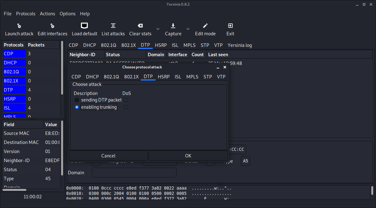The height and width of the screenshot is (208, 376).
Task: Click the Status column header in DTP table
Action: click(125, 55)
